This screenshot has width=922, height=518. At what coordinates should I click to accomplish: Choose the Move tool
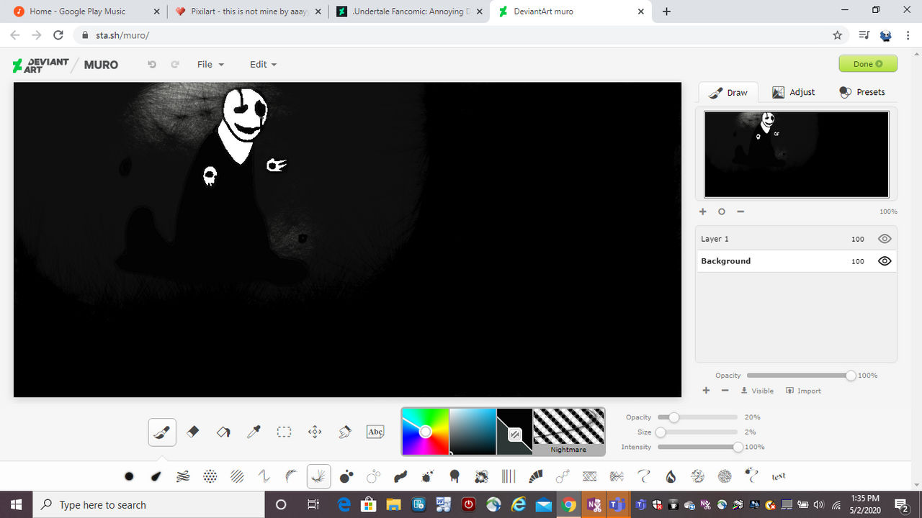pos(315,432)
